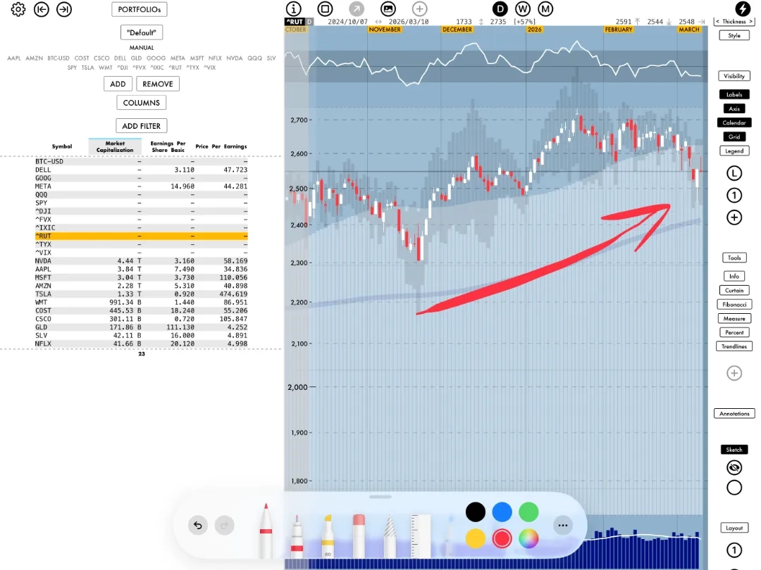Pick the yellow highlighter tool
761x570 pixels.
click(x=328, y=536)
